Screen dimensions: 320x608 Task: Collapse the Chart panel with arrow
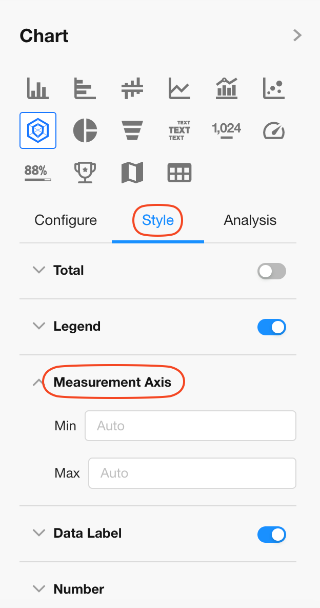(x=297, y=35)
